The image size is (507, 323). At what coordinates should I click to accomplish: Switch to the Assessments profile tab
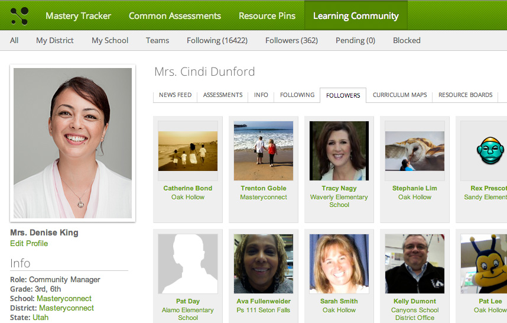tap(223, 95)
